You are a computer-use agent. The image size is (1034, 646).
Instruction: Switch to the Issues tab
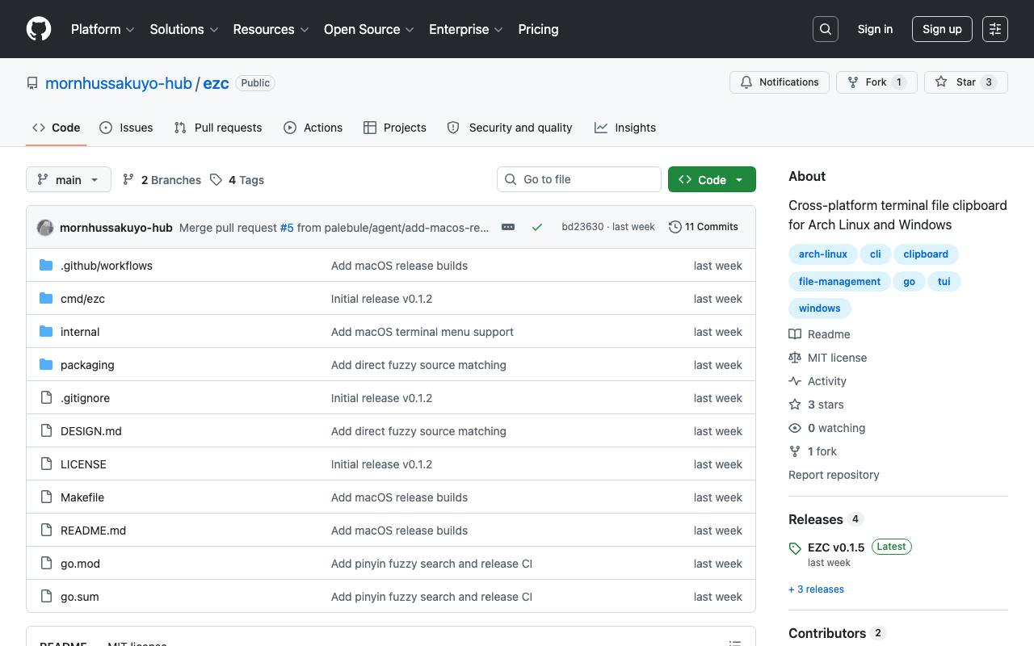pyautogui.click(x=126, y=128)
